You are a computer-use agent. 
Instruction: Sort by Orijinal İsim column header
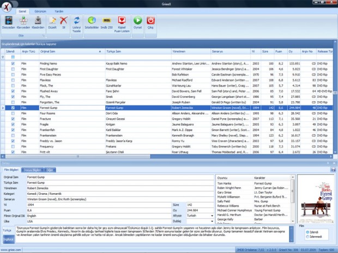coord(72,52)
